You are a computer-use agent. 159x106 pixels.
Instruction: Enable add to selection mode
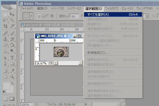click(43, 16)
